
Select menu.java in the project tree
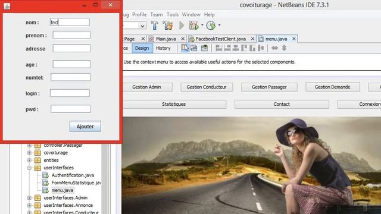pyautogui.click(x=62, y=190)
